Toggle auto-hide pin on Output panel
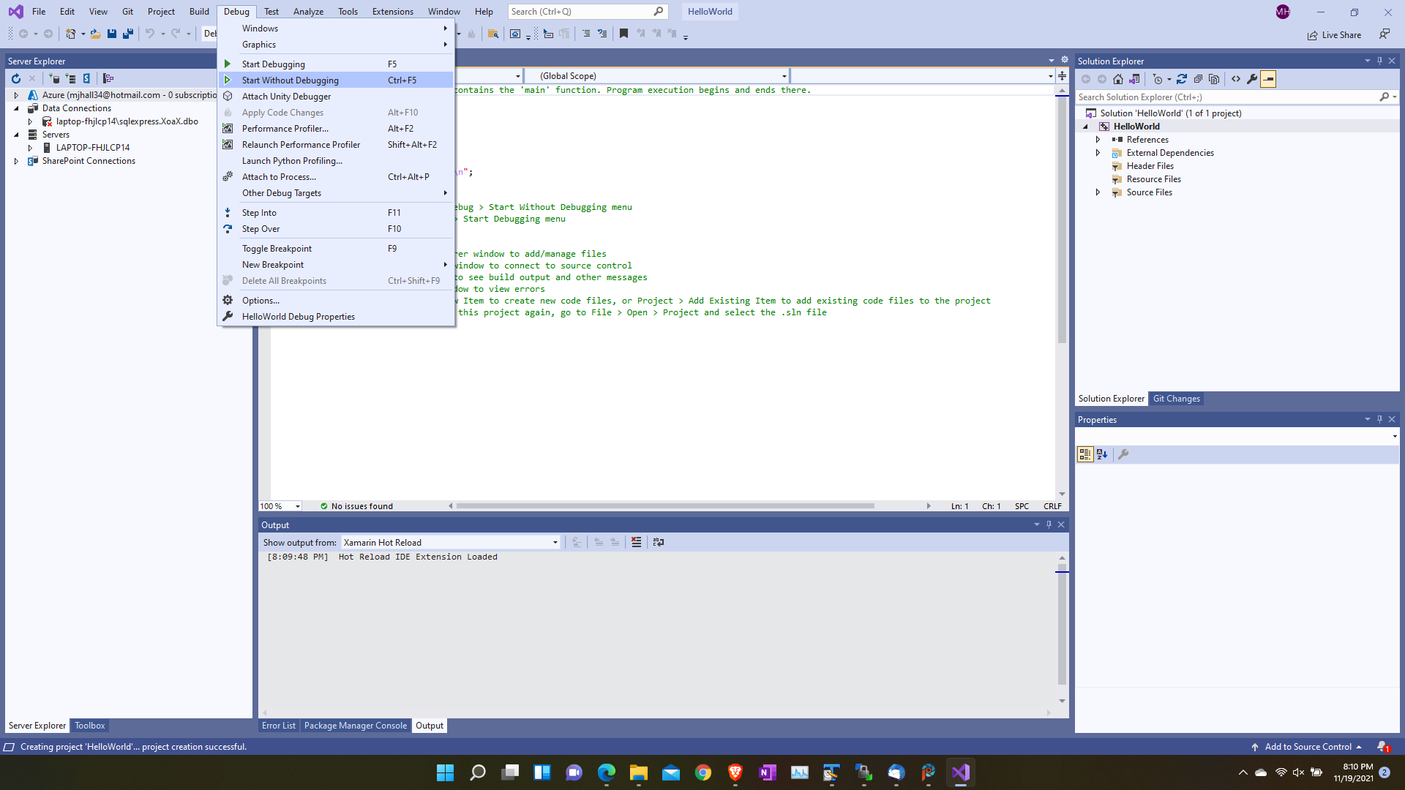Image resolution: width=1405 pixels, height=790 pixels. [1049, 524]
